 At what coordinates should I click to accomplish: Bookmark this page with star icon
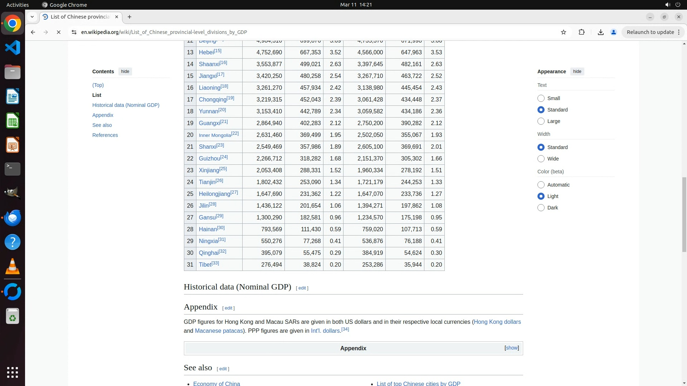(x=564, y=32)
